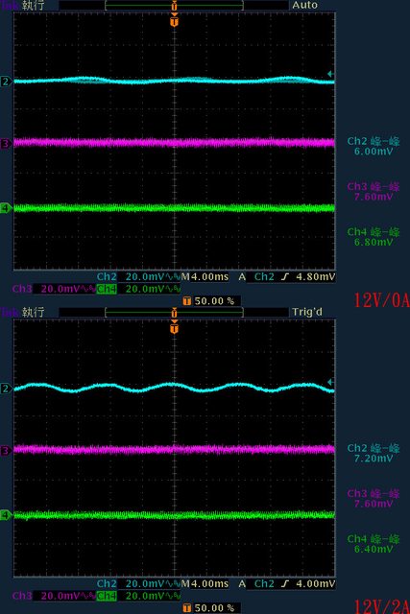
Task: Click the channel 4 ground marker in bottom capture
Action: 5,515
